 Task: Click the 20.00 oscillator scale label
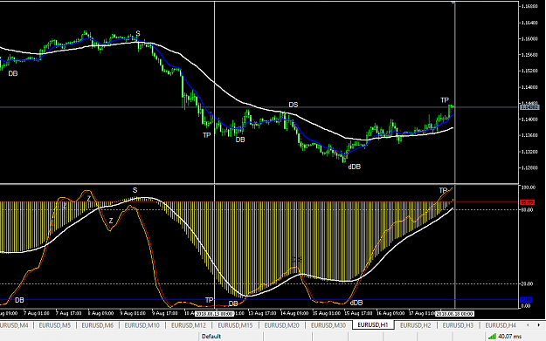526,284
